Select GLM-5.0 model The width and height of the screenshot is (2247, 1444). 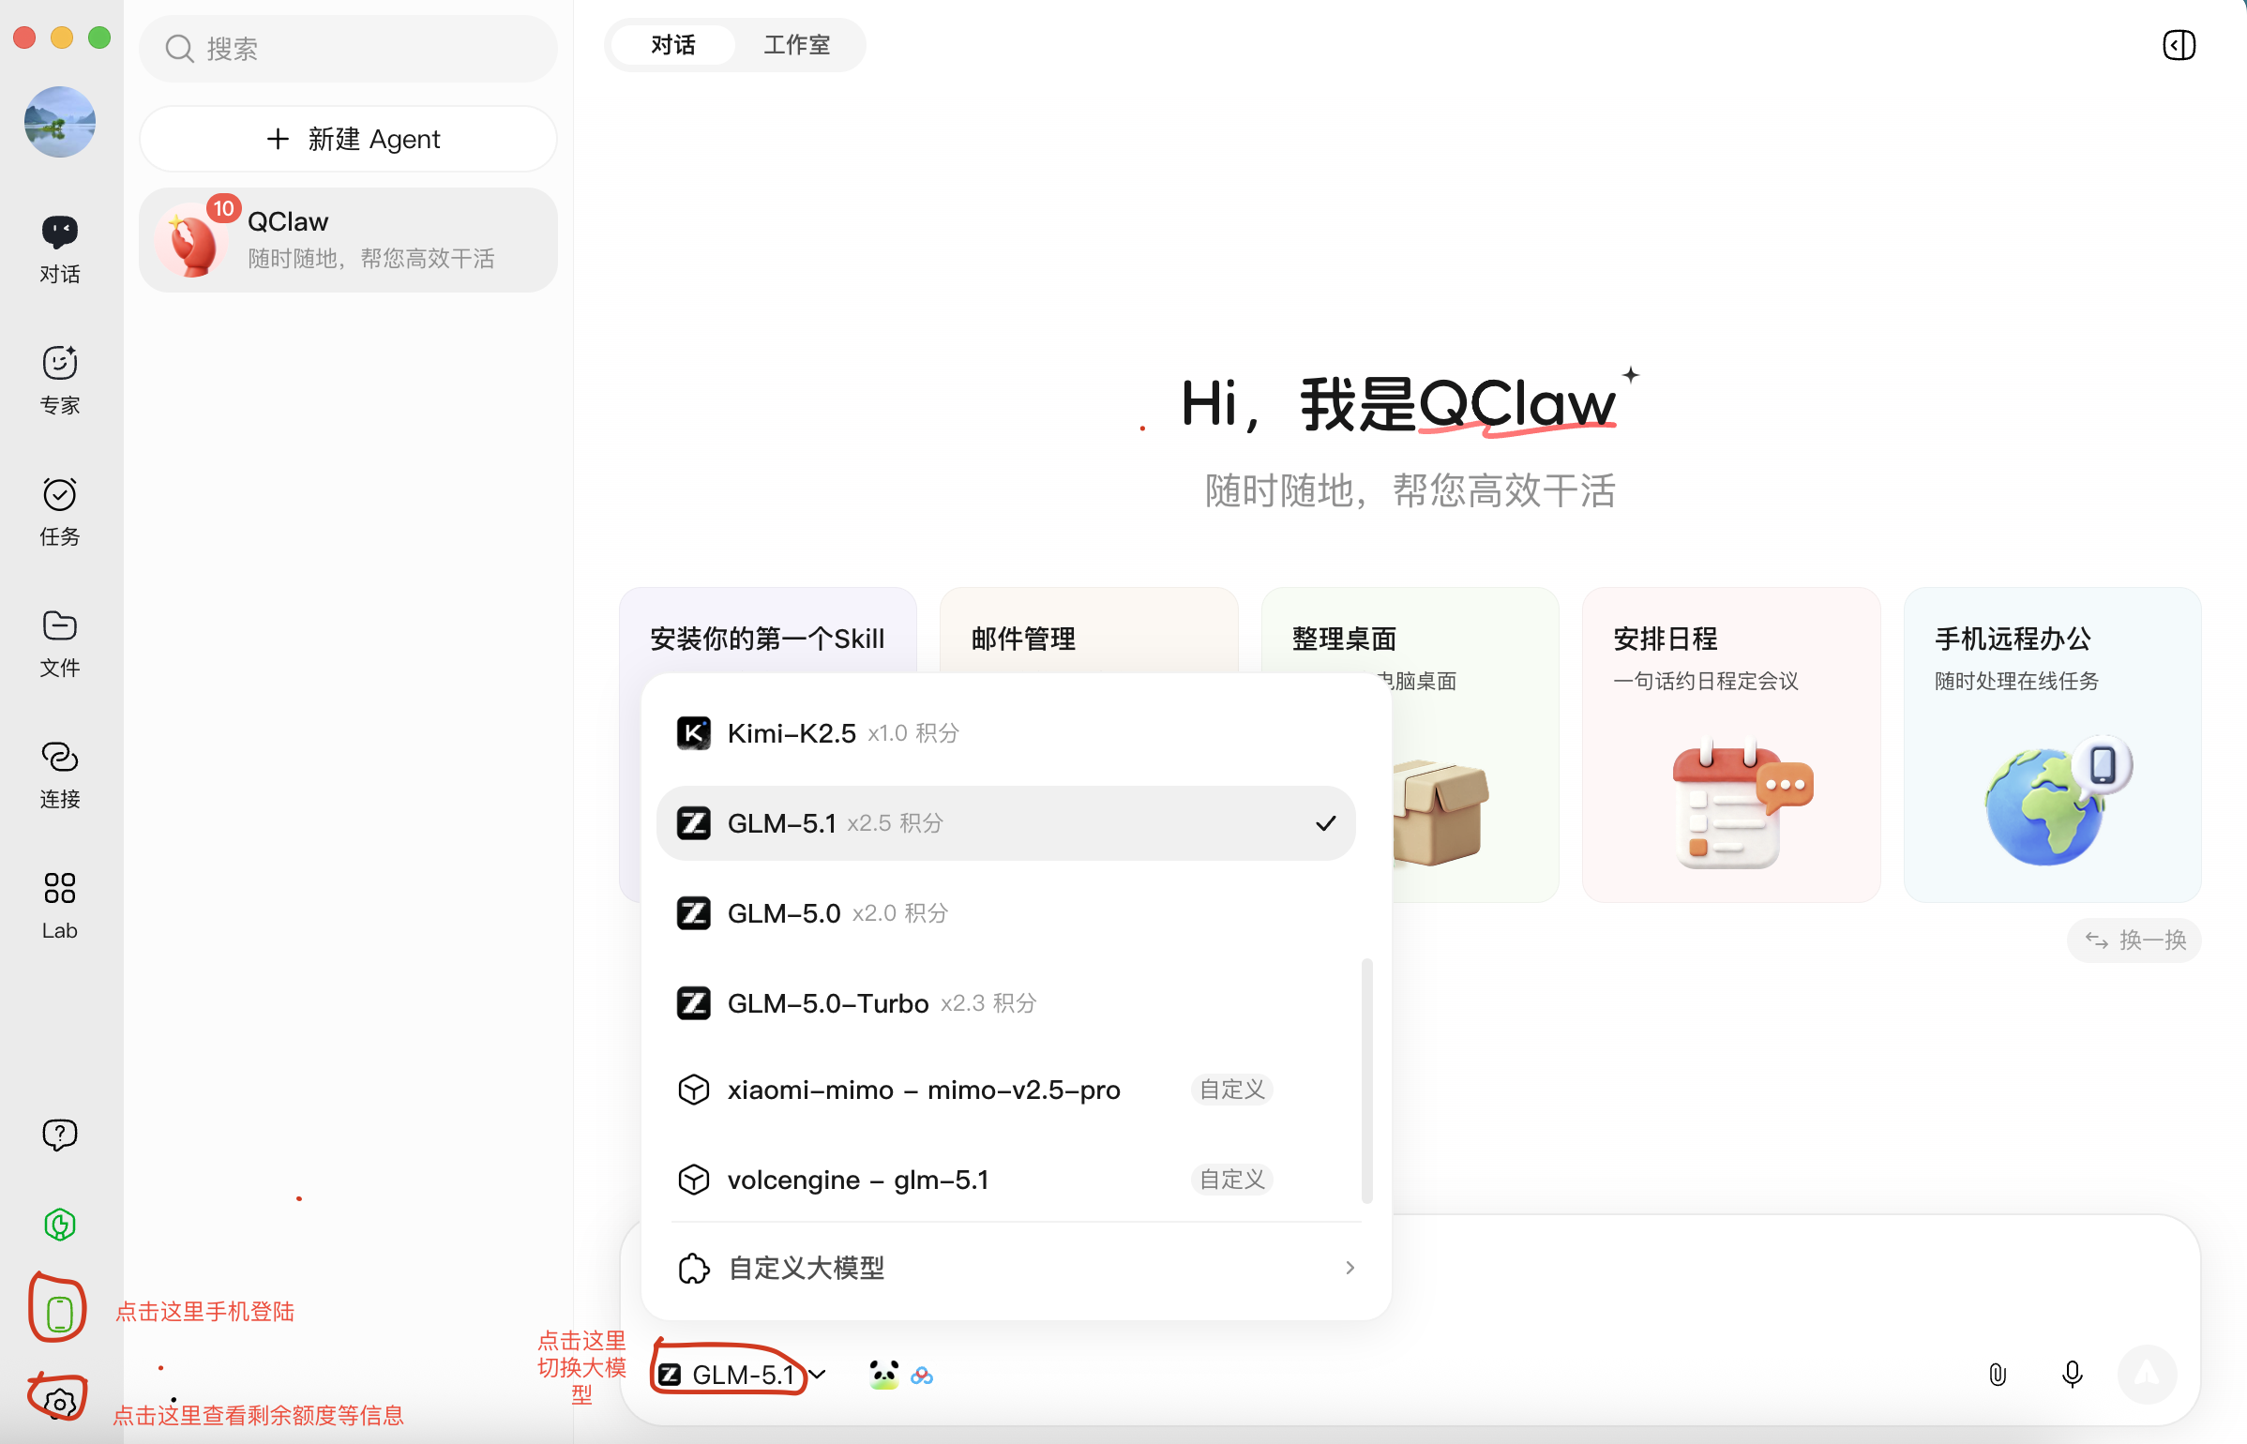1006,913
